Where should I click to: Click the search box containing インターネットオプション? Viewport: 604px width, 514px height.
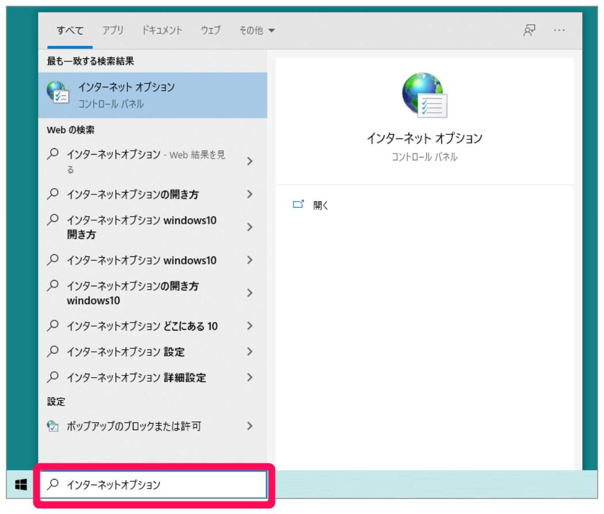[154, 484]
